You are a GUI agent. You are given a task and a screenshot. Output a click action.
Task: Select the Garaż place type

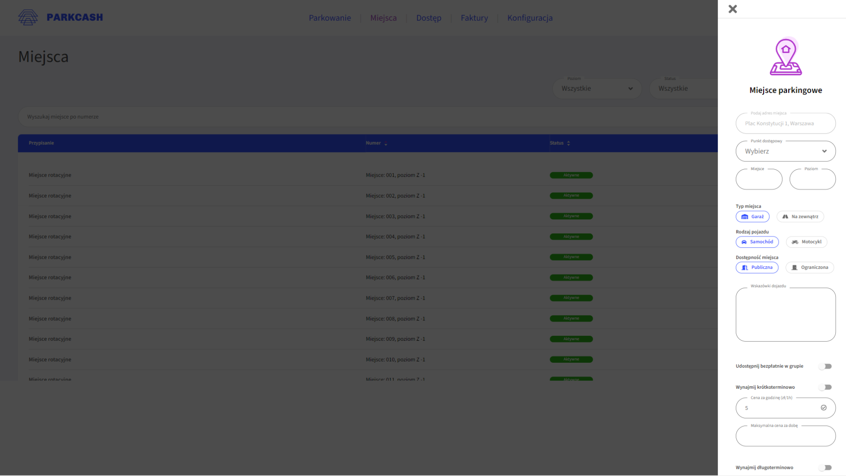[x=753, y=216]
